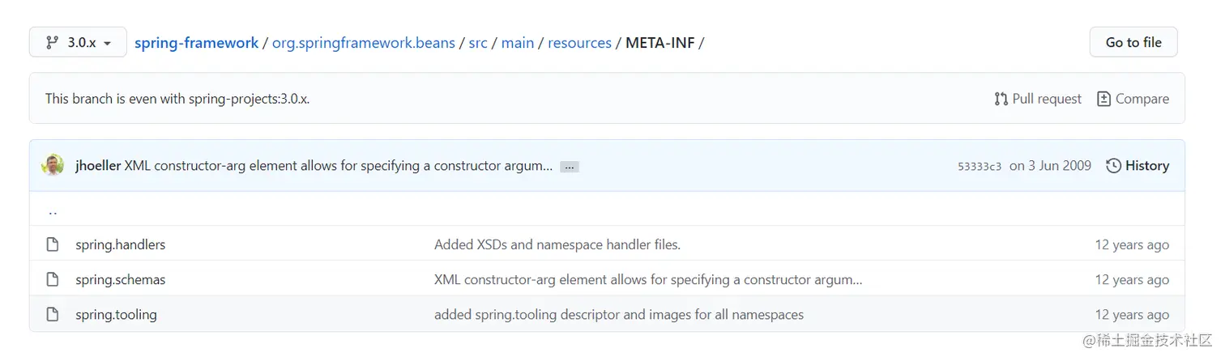
Task: Click the Pull request icon
Action: [x=1001, y=99]
